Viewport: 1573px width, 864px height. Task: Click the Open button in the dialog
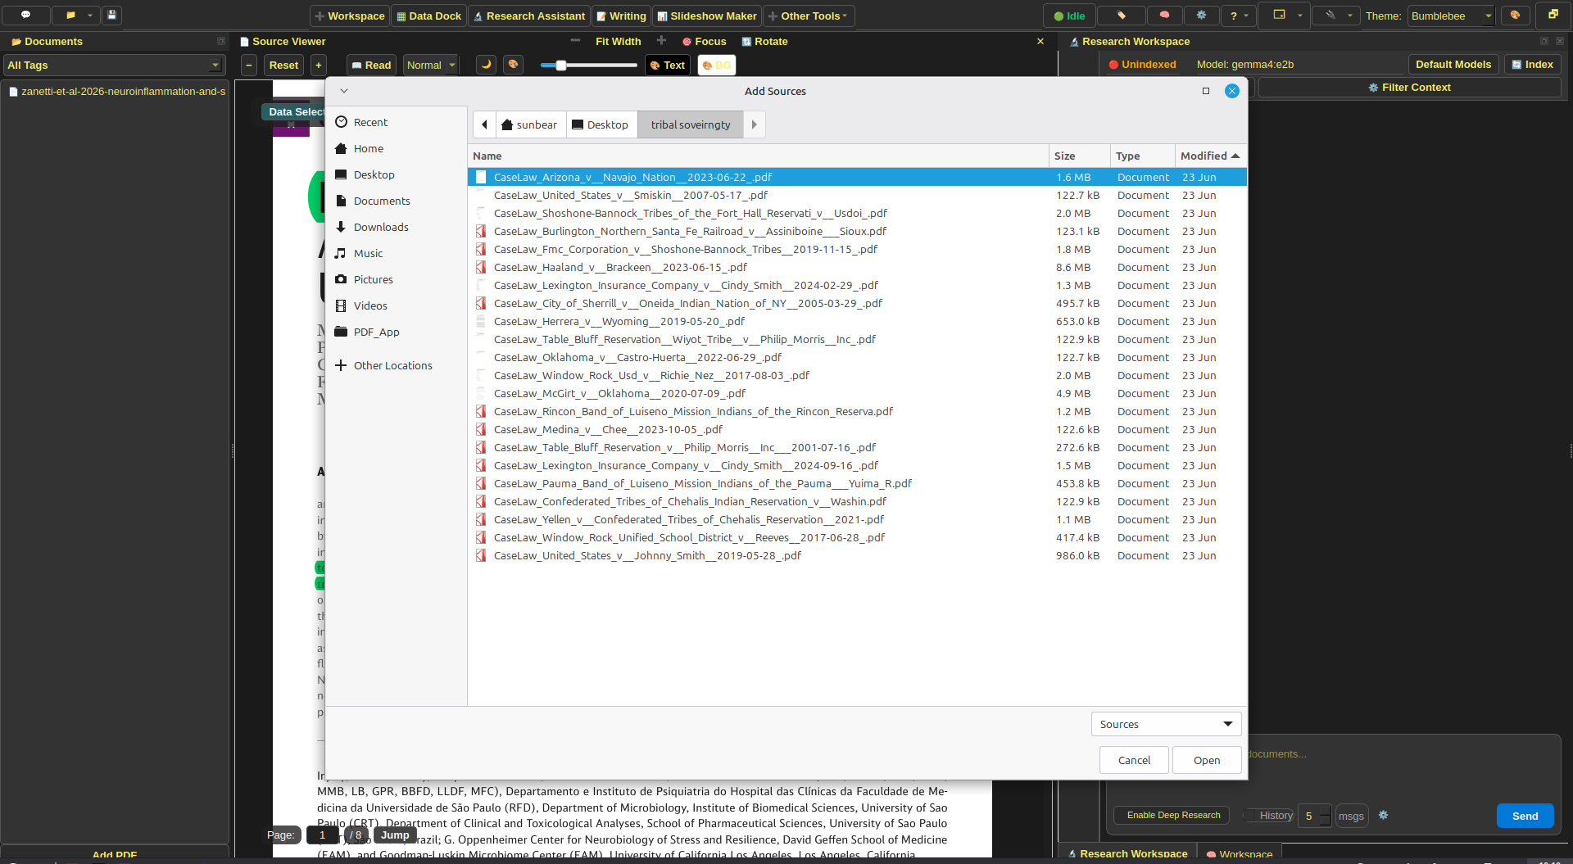(x=1207, y=760)
